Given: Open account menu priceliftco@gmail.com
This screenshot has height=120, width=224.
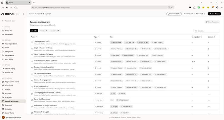Looking at the screenshot, I should point(12,118).
